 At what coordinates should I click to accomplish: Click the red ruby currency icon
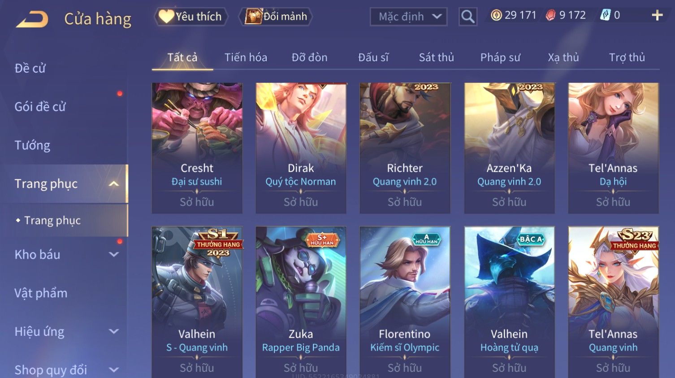click(x=550, y=15)
